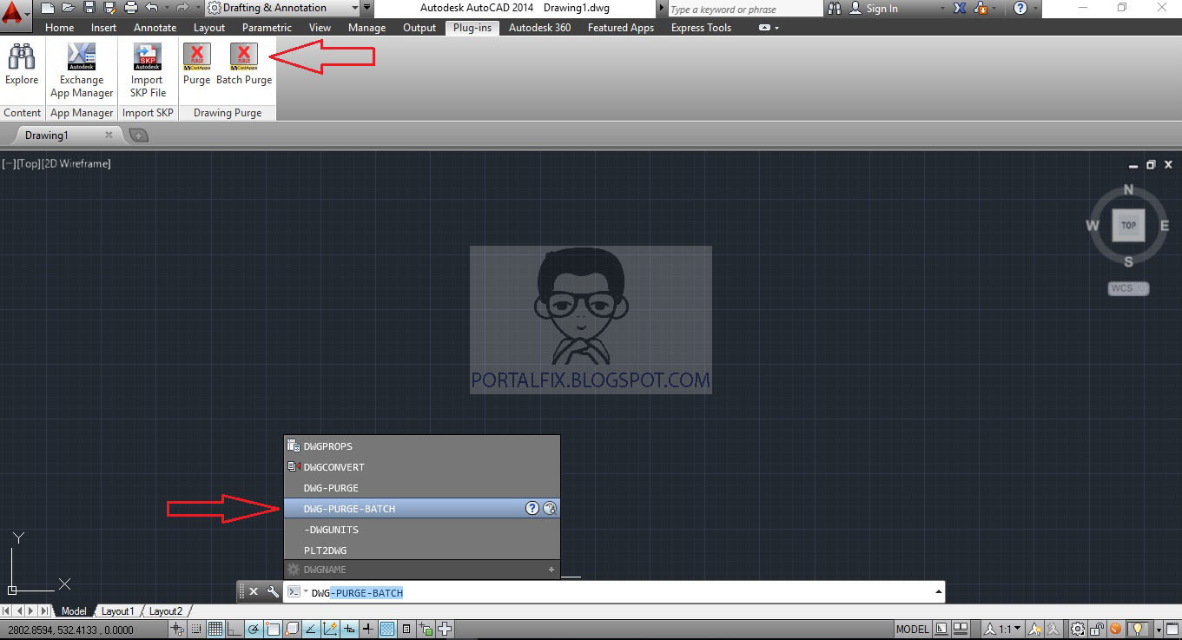Click the WCS label near the ViewCube

click(x=1124, y=287)
